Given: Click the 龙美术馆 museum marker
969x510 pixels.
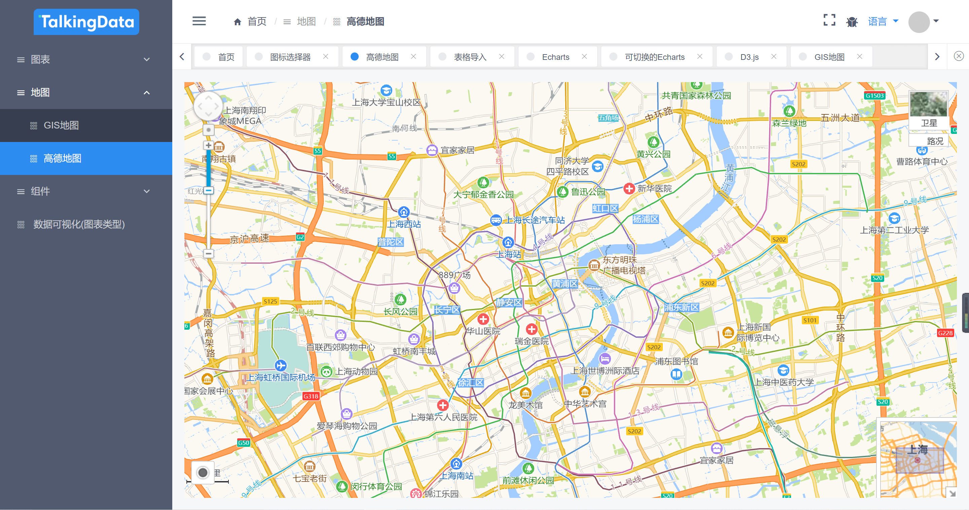Looking at the screenshot, I should pos(526,393).
